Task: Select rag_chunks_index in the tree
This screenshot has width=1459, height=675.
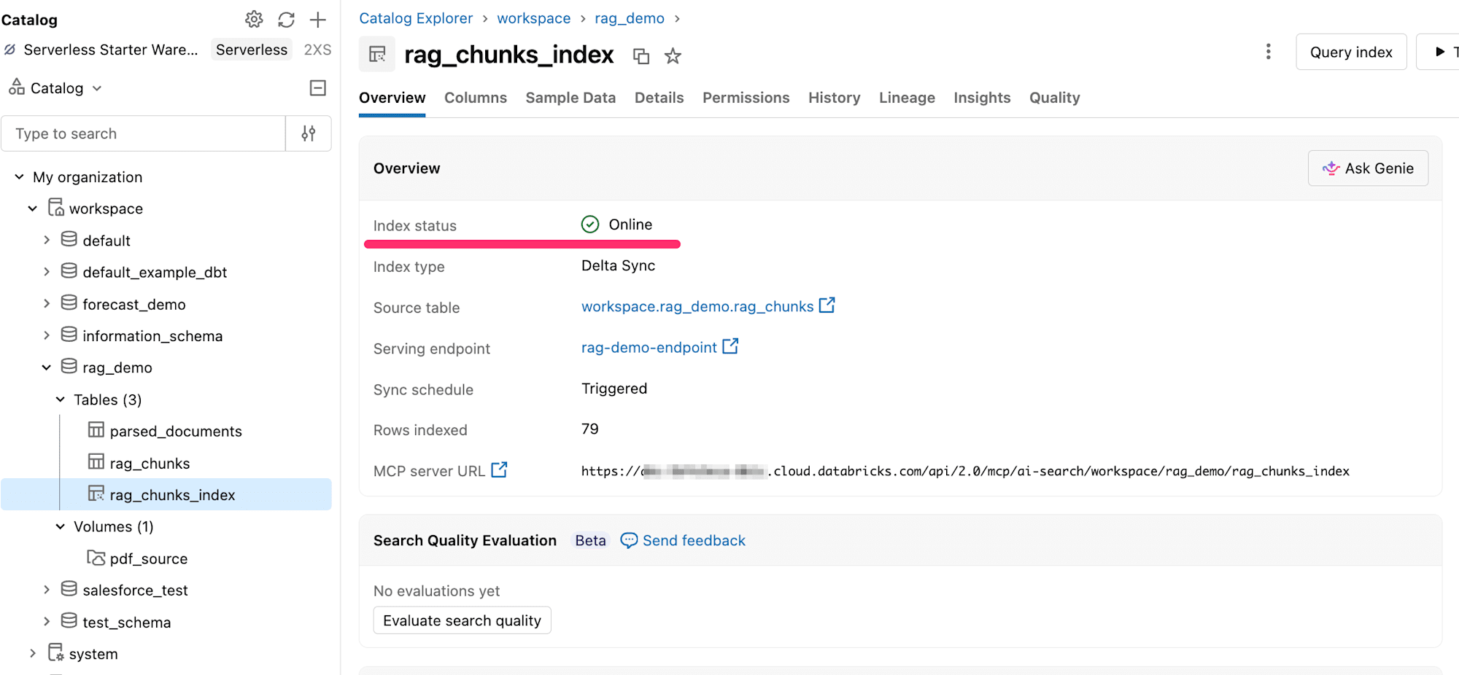Action: (166, 494)
